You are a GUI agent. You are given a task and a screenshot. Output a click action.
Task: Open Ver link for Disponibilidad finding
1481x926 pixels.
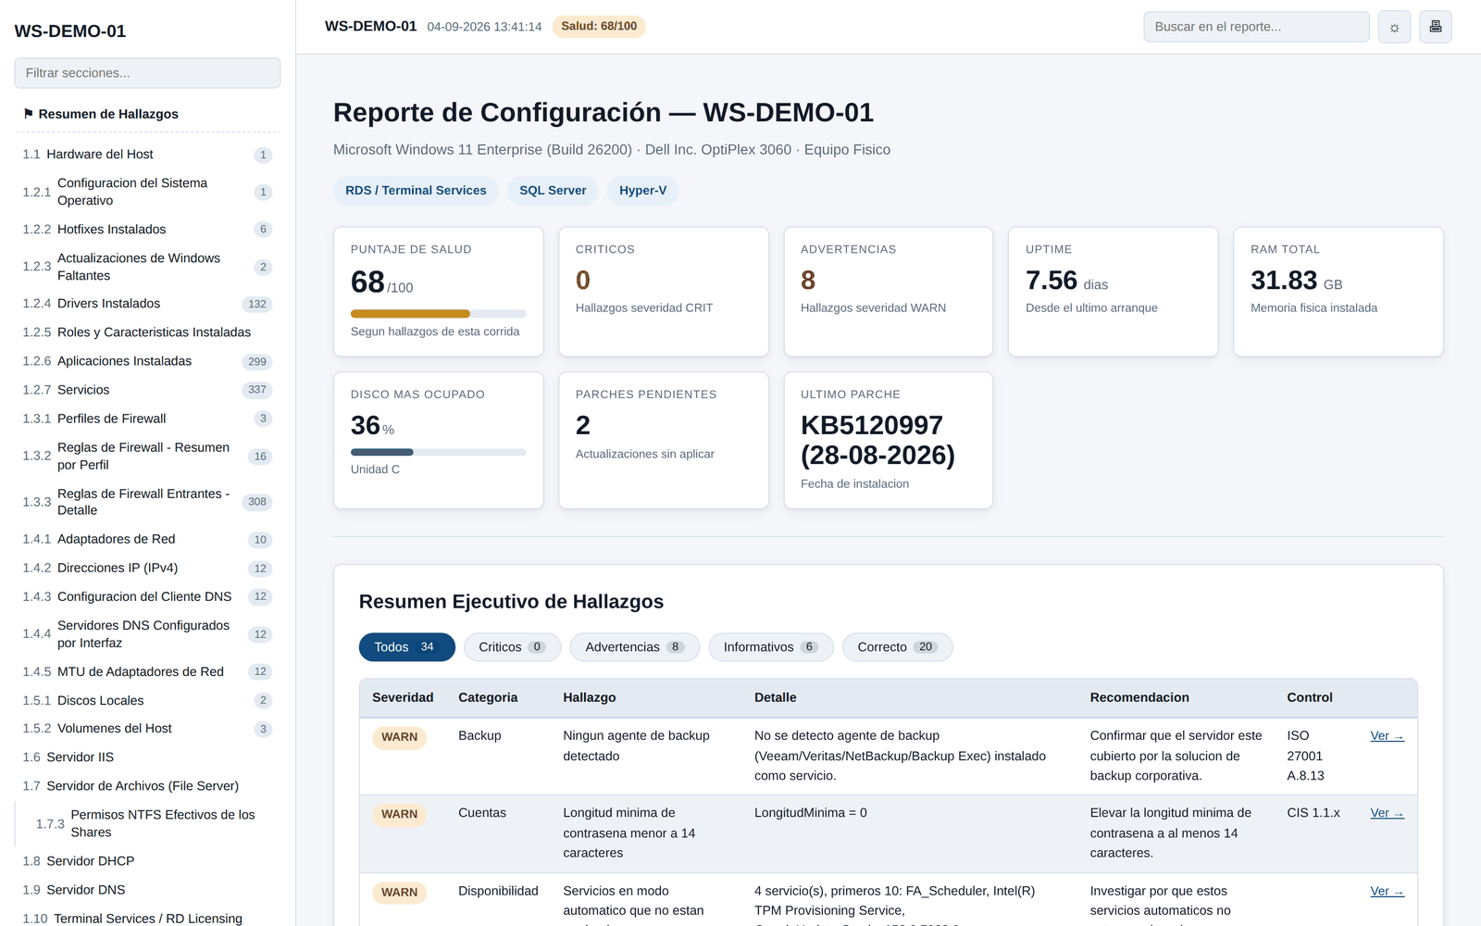[1387, 892]
